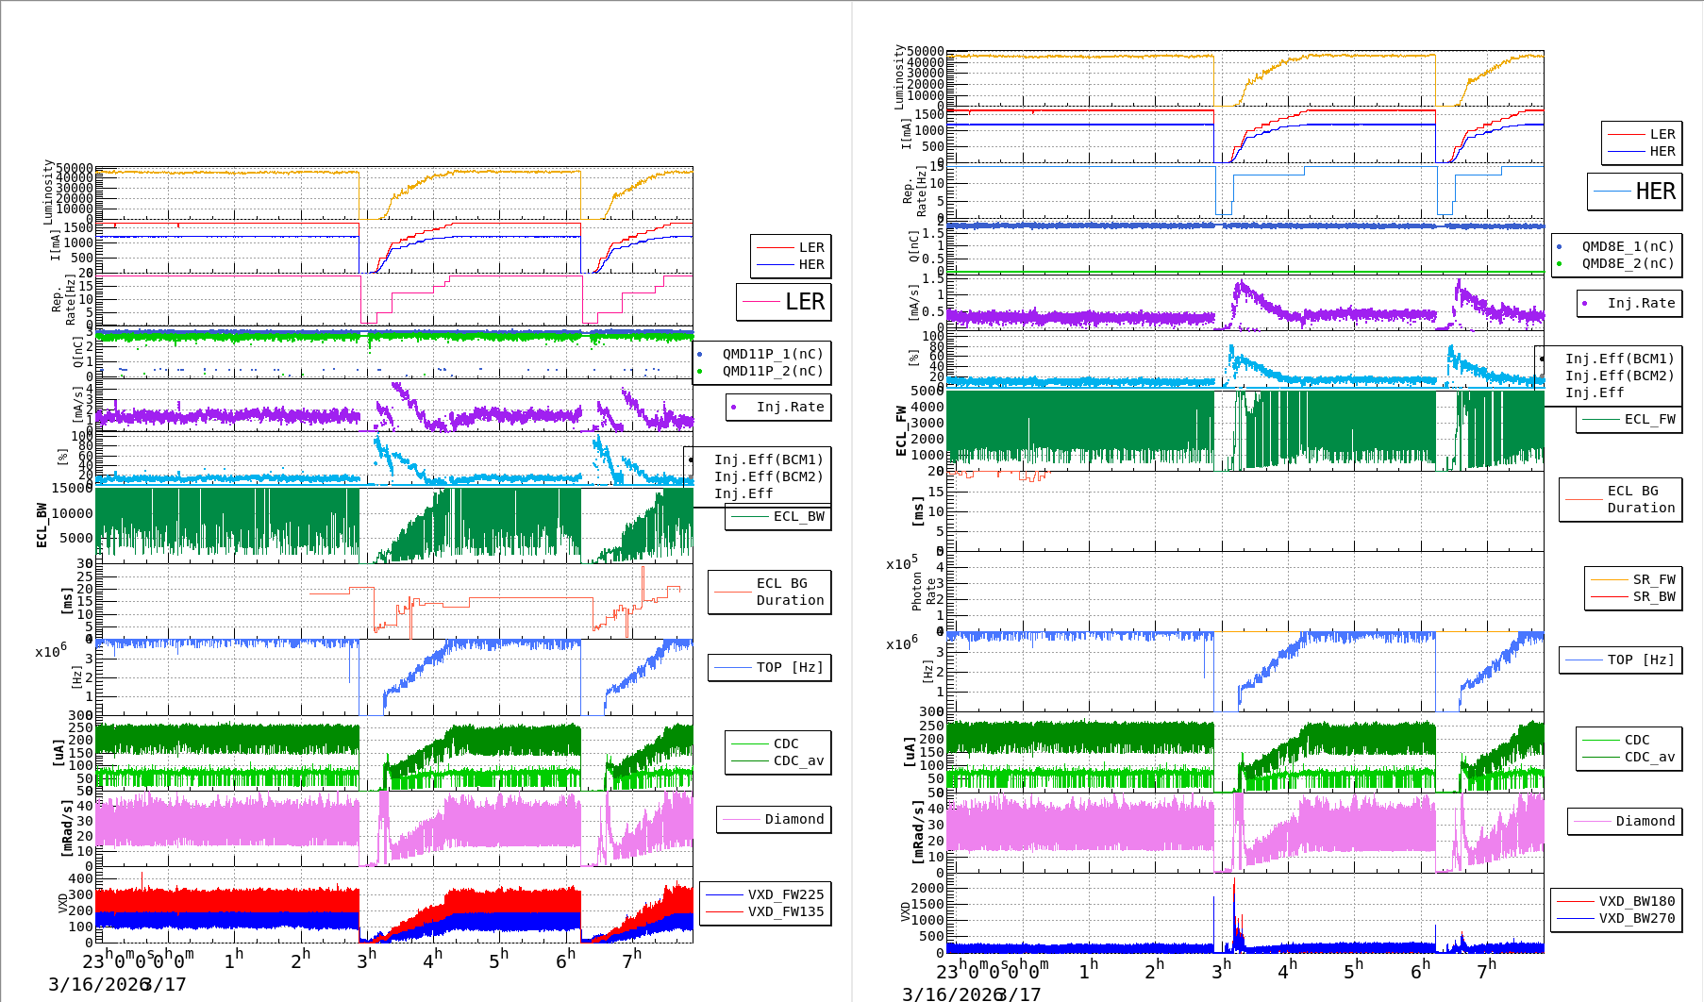This screenshot has width=1704, height=1002.
Task: Click the ECL_BW green histogram plot area
Action: (x=394, y=526)
